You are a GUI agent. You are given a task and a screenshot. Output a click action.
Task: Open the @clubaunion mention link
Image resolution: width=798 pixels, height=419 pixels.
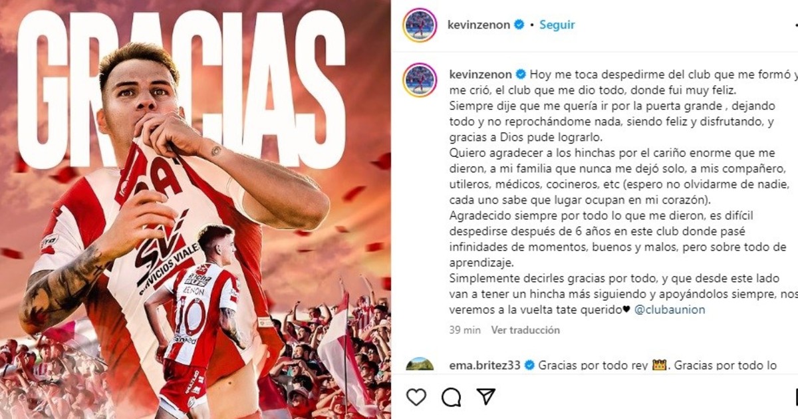(669, 310)
